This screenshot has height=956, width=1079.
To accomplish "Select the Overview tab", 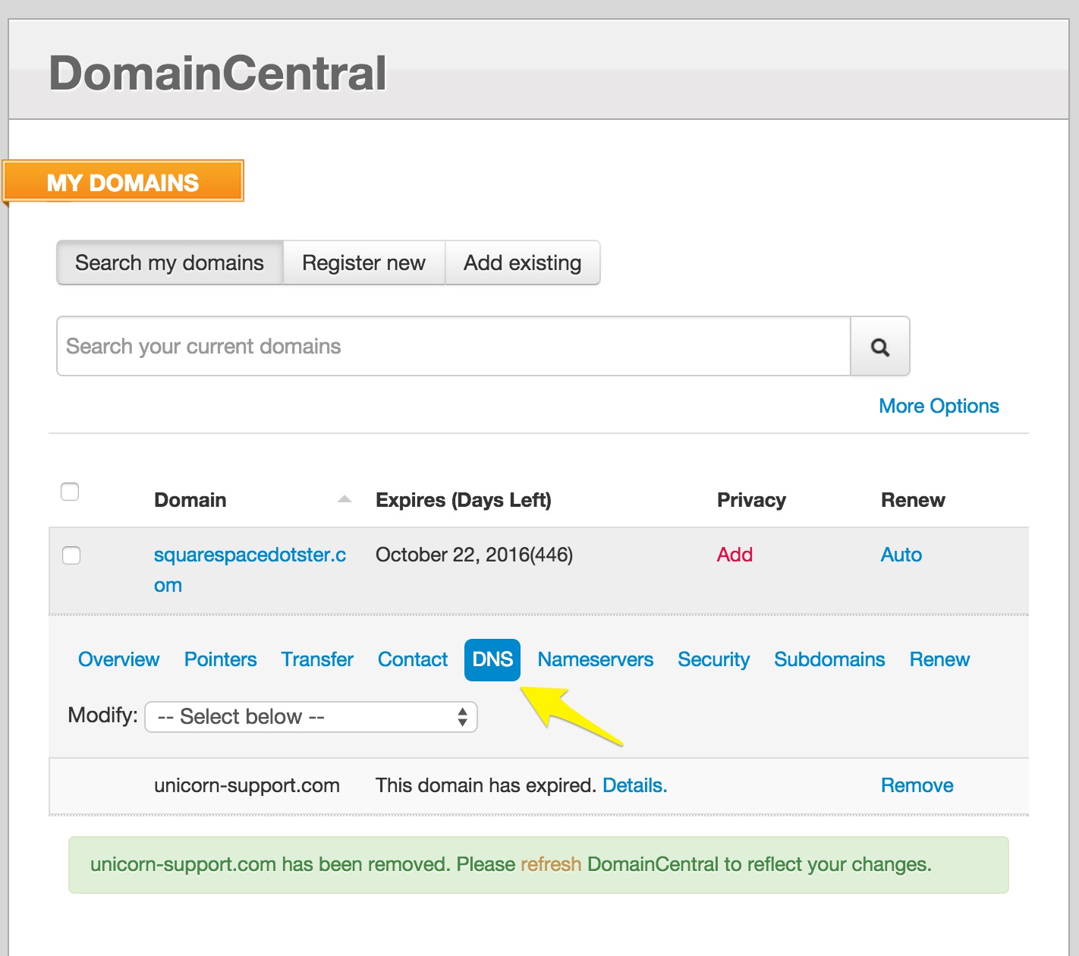I will (119, 659).
